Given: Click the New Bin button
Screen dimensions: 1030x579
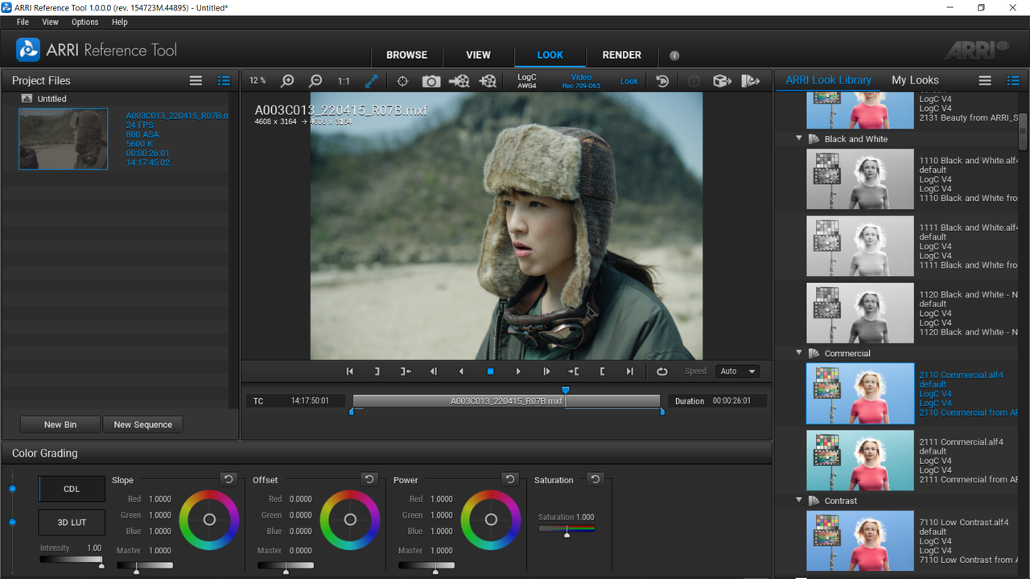Looking at the screenshot, I should click(60, 425).
